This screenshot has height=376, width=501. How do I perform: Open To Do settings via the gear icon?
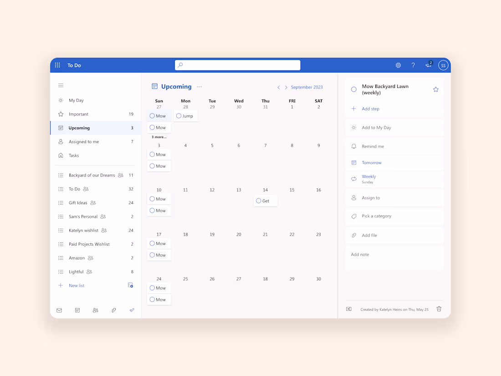[x=398, y=65]
